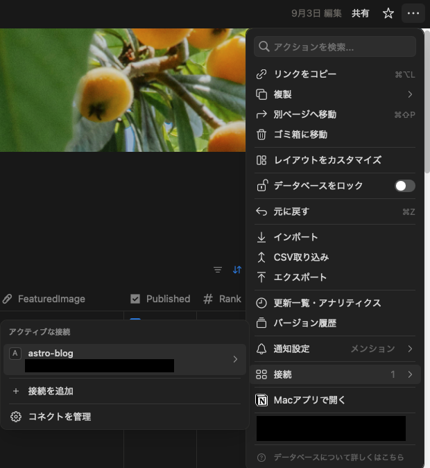The height and width of the screenshot is (468, 430).
Task: Open データベースについて詳しくはこちら link
Action: 338,458
